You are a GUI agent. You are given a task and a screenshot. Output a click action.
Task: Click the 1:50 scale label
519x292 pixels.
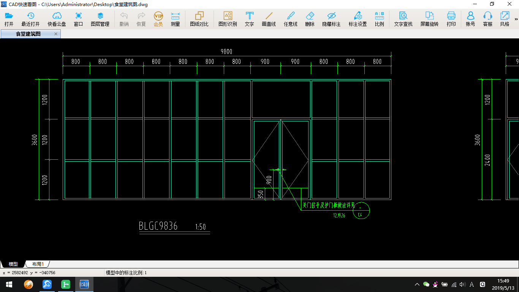(x=200, y=227)
